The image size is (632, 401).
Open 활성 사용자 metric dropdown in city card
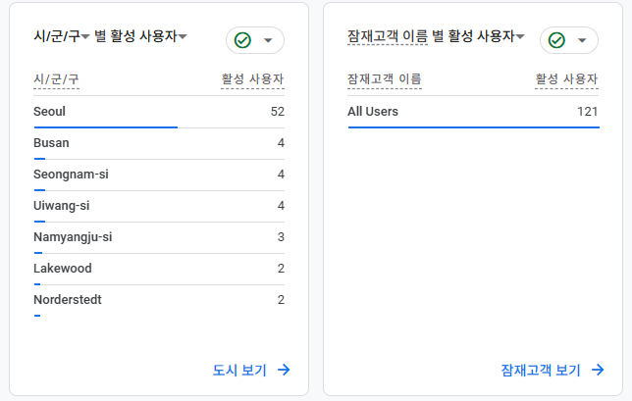coord(183,37)
